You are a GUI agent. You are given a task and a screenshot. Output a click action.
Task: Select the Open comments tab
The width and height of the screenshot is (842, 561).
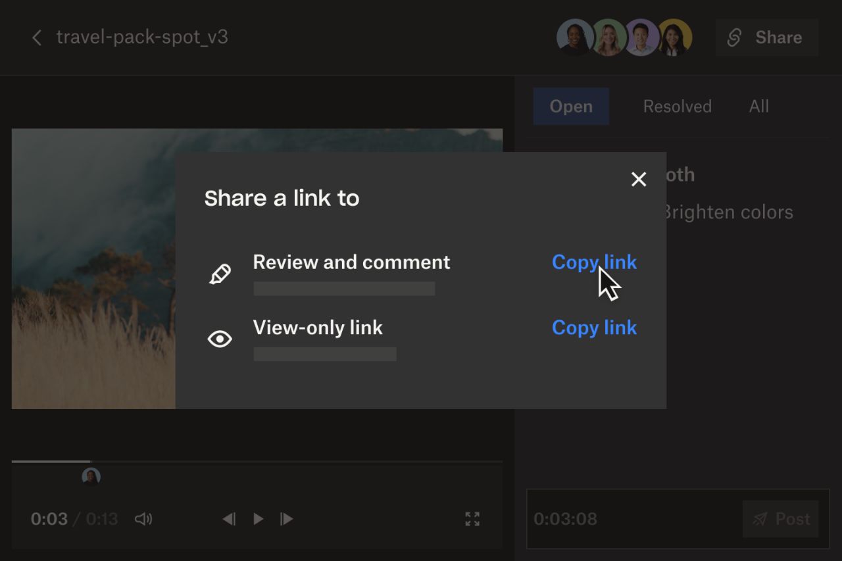(571, 106)
